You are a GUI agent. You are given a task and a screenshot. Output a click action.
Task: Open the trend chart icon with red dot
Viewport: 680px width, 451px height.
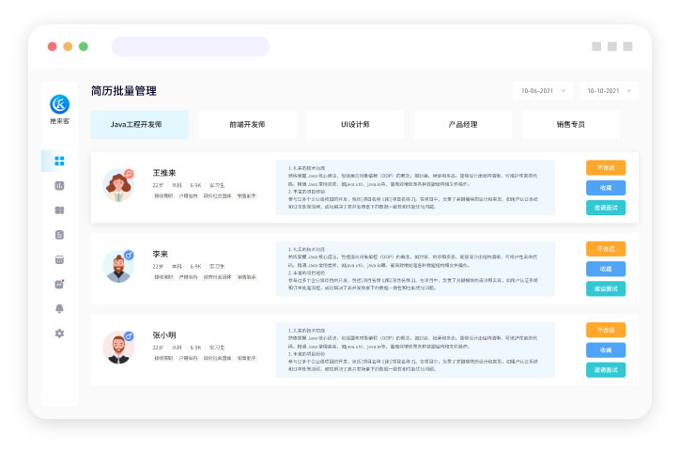59,284
